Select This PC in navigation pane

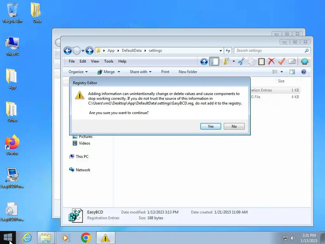pos(79,156)
